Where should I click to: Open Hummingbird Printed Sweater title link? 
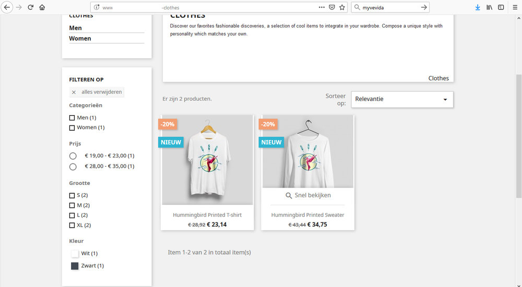307,215
